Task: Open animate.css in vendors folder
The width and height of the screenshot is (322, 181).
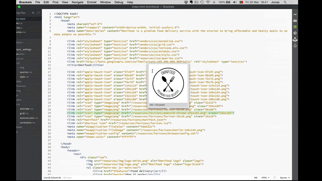Action: click(26, 109)
